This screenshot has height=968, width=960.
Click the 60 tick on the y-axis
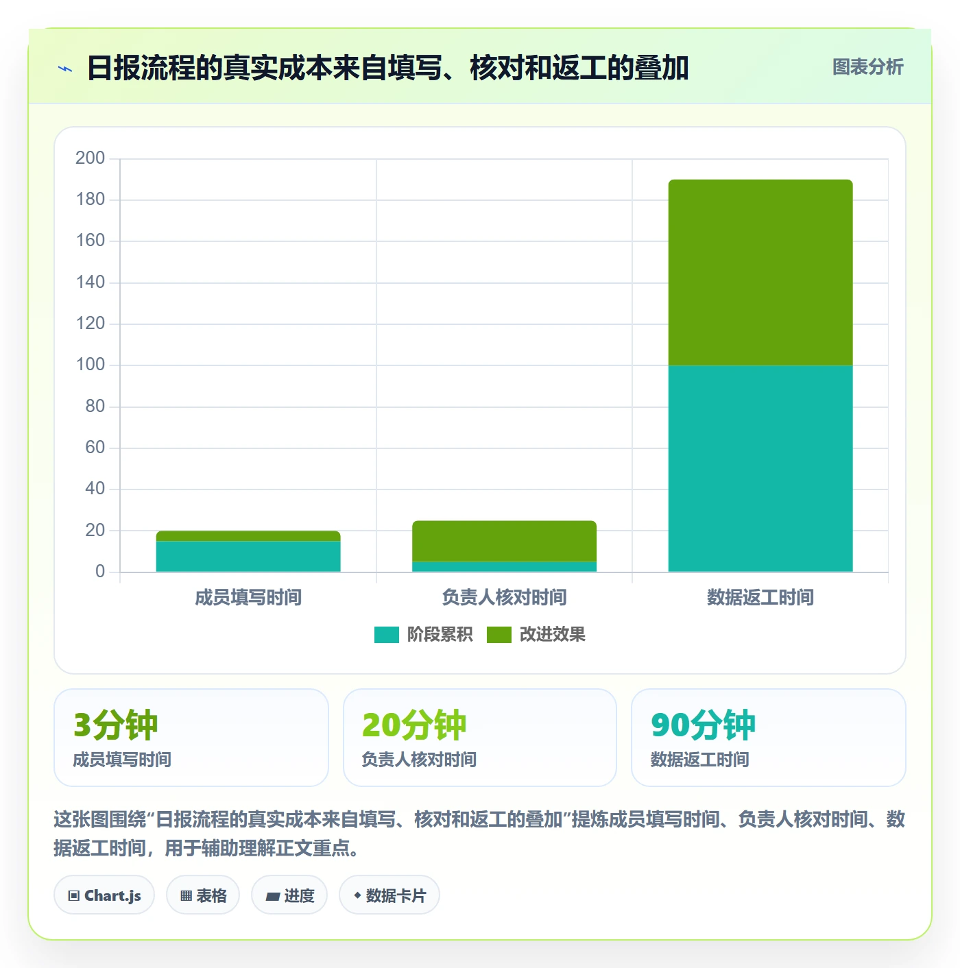pyautogui.click(x=95, y=448)
